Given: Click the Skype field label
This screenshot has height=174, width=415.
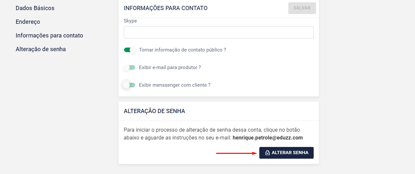Looking at the screenshot, I should 130,21.
